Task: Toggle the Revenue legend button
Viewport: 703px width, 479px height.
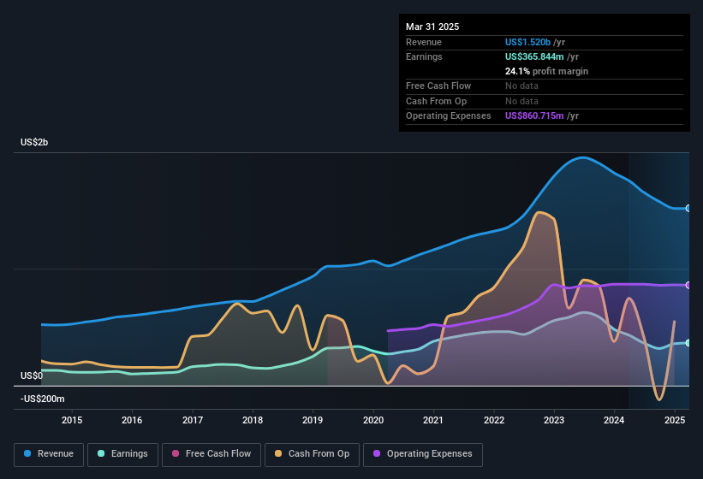Action: pos(49,454)
